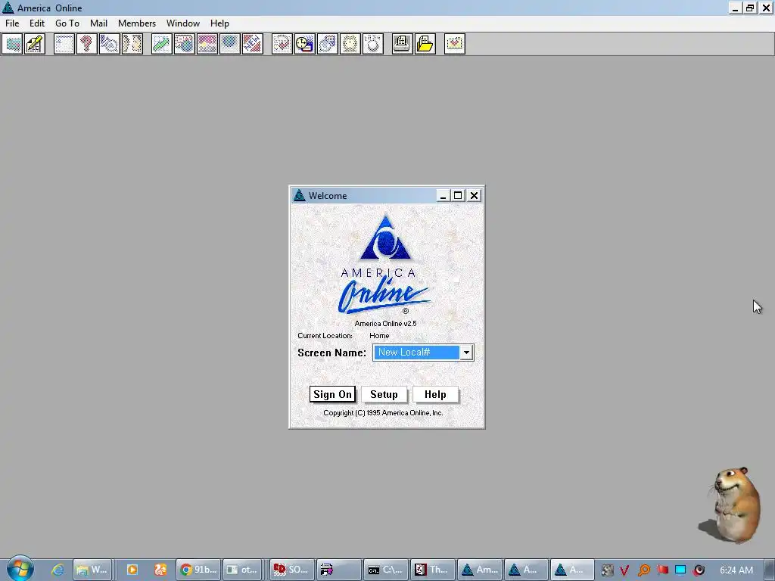Click the File Search disk icon
The image size is (775, 581).
[328, 44]
